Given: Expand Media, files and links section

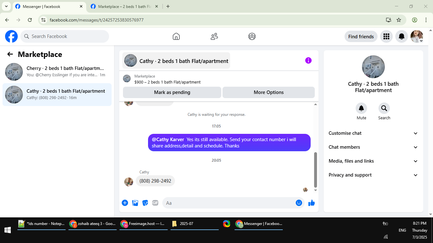Looking at the screenshot, I should (373, 161).
